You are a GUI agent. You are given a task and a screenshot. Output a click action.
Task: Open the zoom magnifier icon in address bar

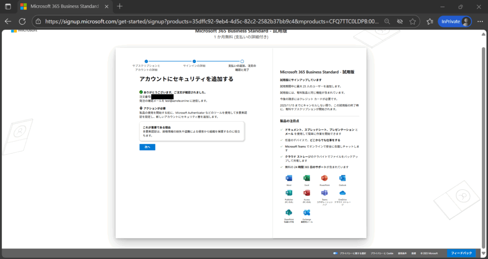coord(387,21)
